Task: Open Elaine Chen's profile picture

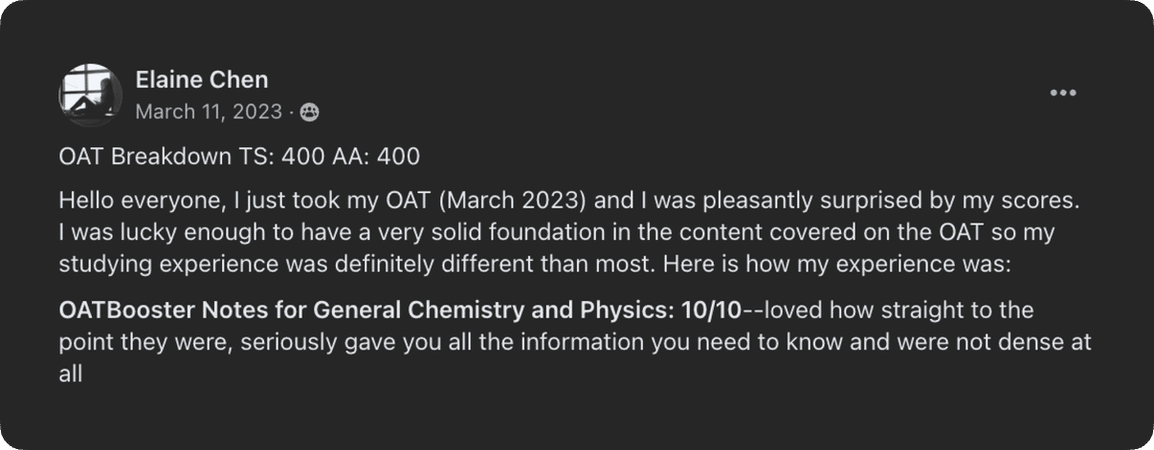Action: click(x=90, y=96)
